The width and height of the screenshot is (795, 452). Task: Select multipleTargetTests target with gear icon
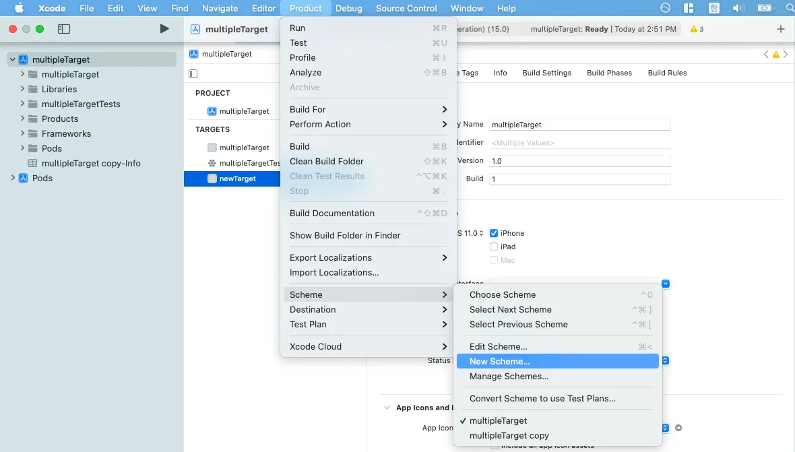click(212, 163)
